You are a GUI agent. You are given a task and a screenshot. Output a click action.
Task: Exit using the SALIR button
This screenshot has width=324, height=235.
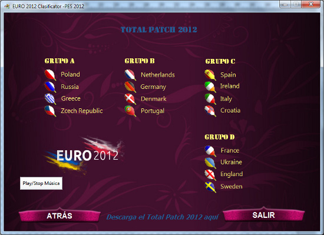pos(264,215)
